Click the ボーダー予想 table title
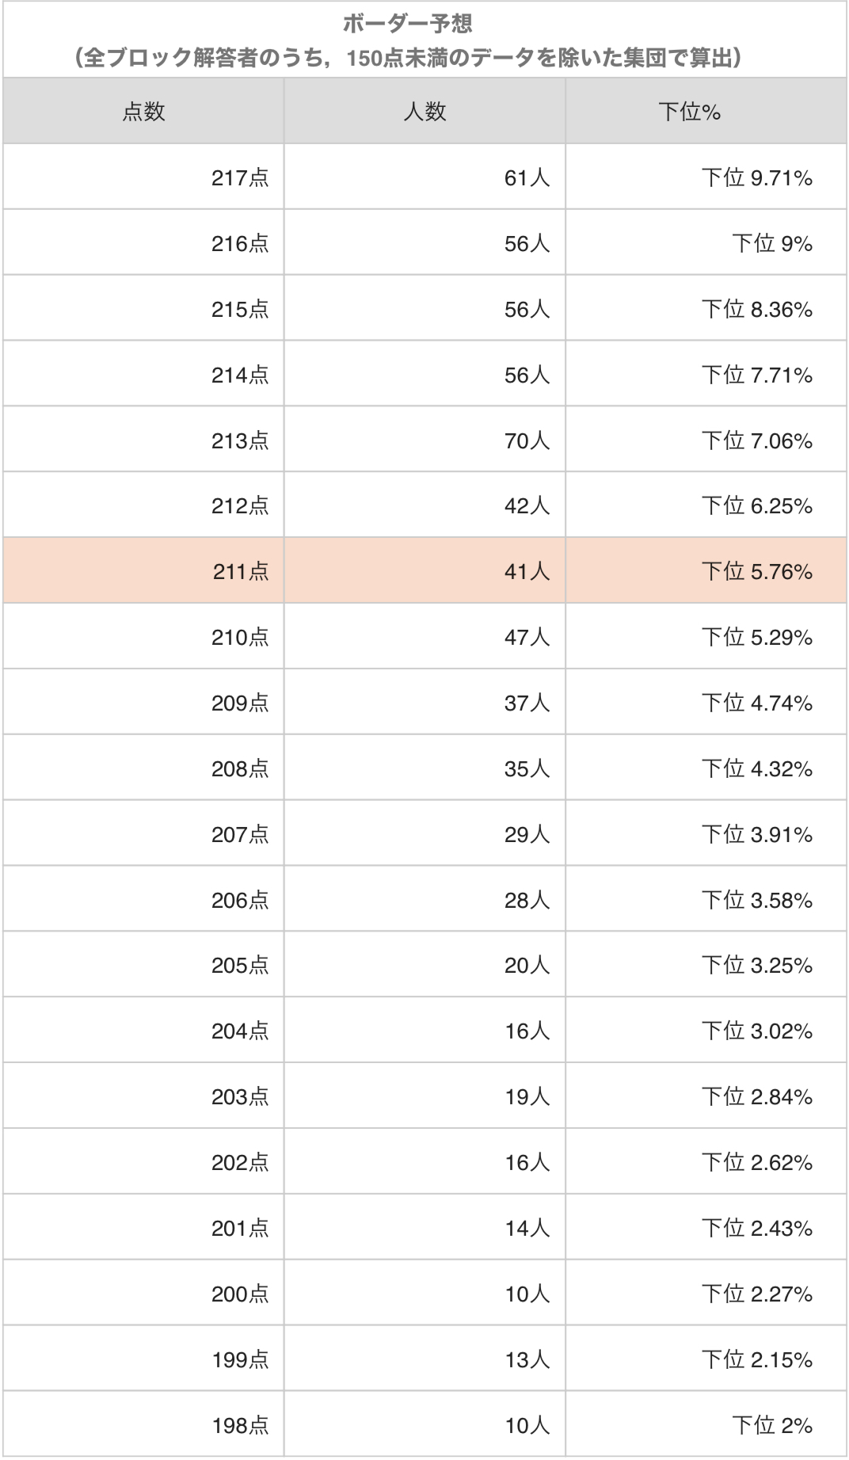The image size is (849, 1460). pyautogui.click(x=408, y=24)
